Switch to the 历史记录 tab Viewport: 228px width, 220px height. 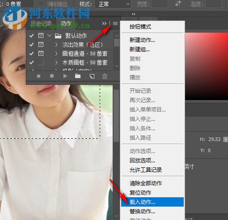(41, 24)
